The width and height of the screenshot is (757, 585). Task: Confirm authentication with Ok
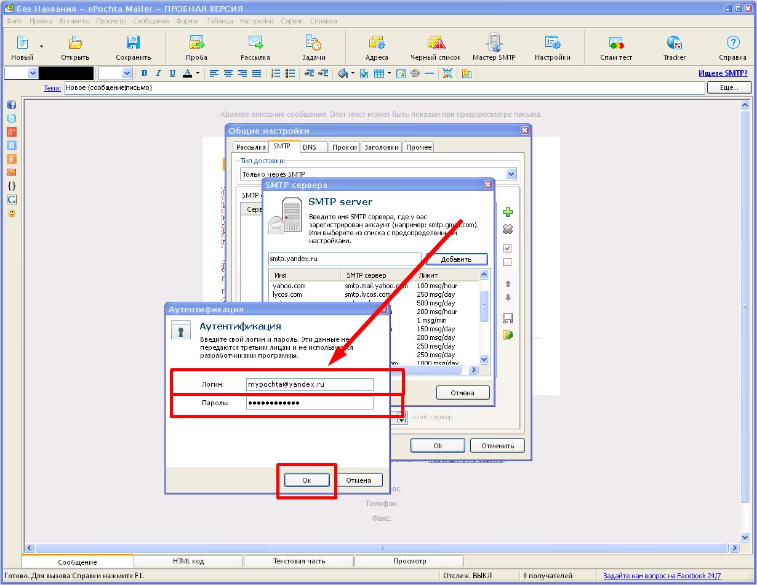306,480
